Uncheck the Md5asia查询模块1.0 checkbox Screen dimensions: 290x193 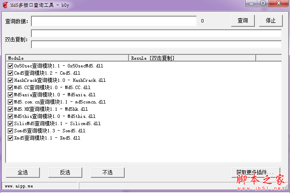[x=10, y=95]
